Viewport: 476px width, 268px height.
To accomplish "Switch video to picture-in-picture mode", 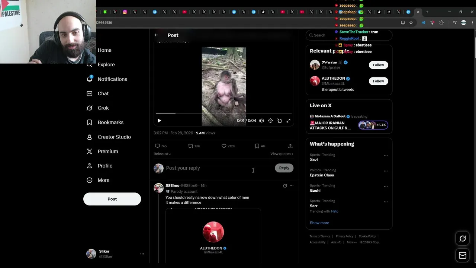I will point(279,121).
